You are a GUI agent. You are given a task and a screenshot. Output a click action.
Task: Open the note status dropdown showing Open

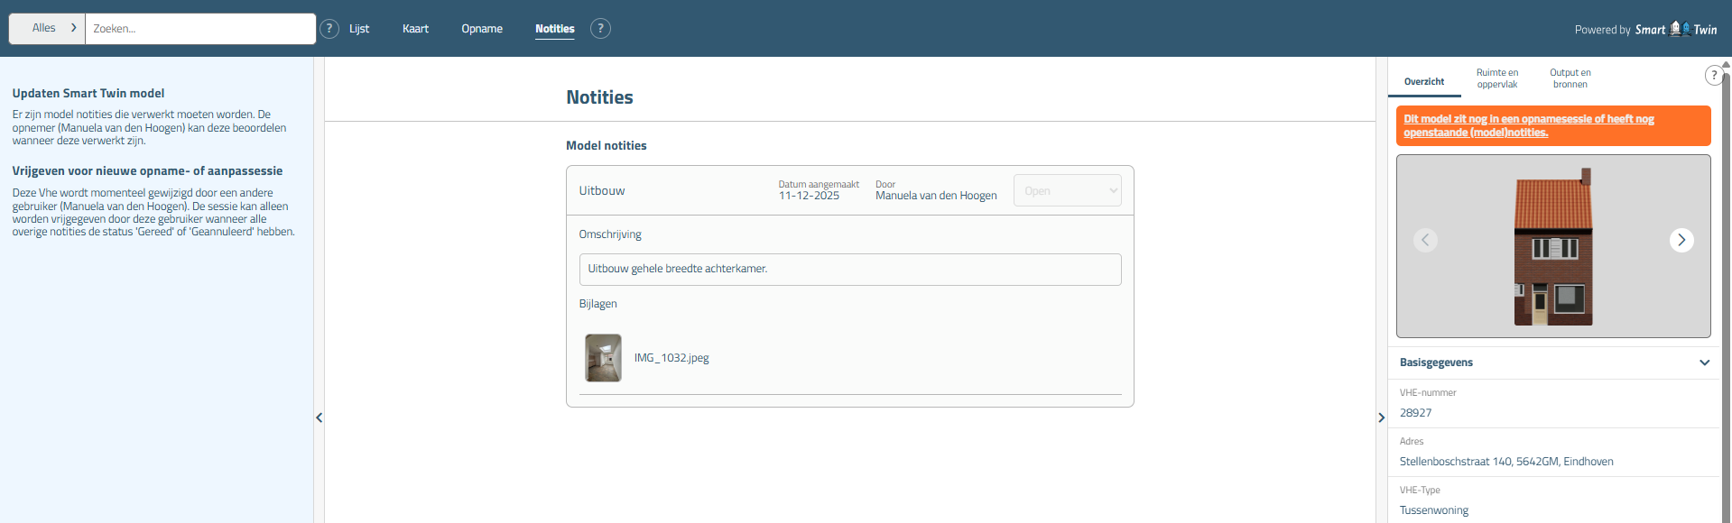pos(1067,190)
